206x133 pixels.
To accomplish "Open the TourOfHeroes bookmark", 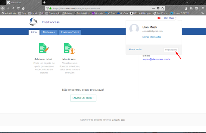I will tap(161, 13).
